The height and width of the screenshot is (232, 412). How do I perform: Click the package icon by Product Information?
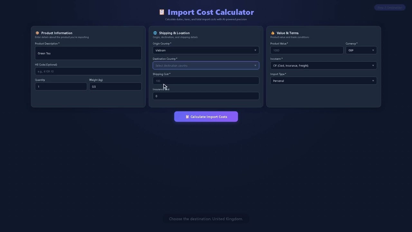pos(37,33)
